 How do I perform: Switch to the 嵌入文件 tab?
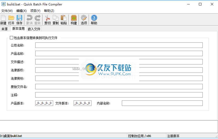(34, 29)
